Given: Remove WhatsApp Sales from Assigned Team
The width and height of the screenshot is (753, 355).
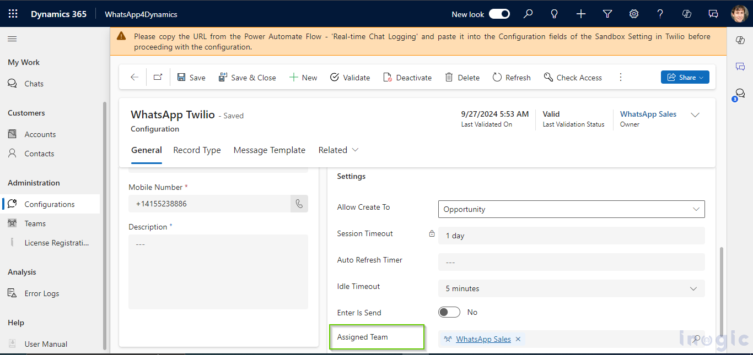Looking at the screenshot, I should click(x=518, y=339).
